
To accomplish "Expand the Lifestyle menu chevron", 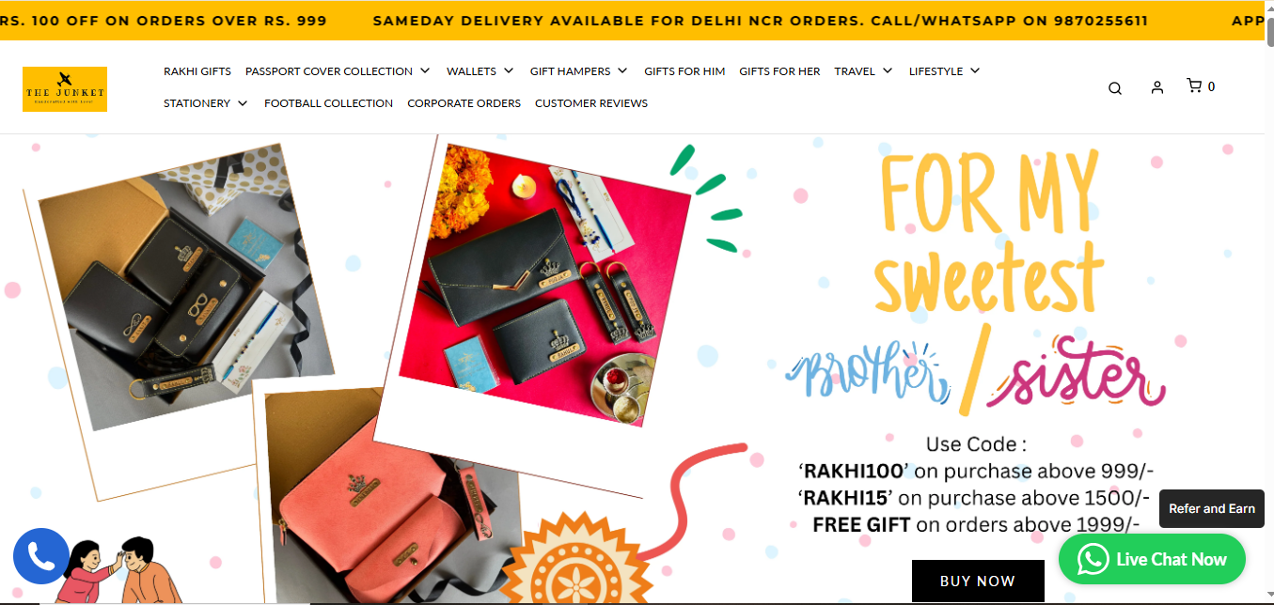I will pos(975,70).
